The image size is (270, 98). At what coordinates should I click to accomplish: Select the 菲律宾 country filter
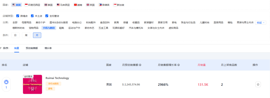pyautogui.click(x=104, y=5)
